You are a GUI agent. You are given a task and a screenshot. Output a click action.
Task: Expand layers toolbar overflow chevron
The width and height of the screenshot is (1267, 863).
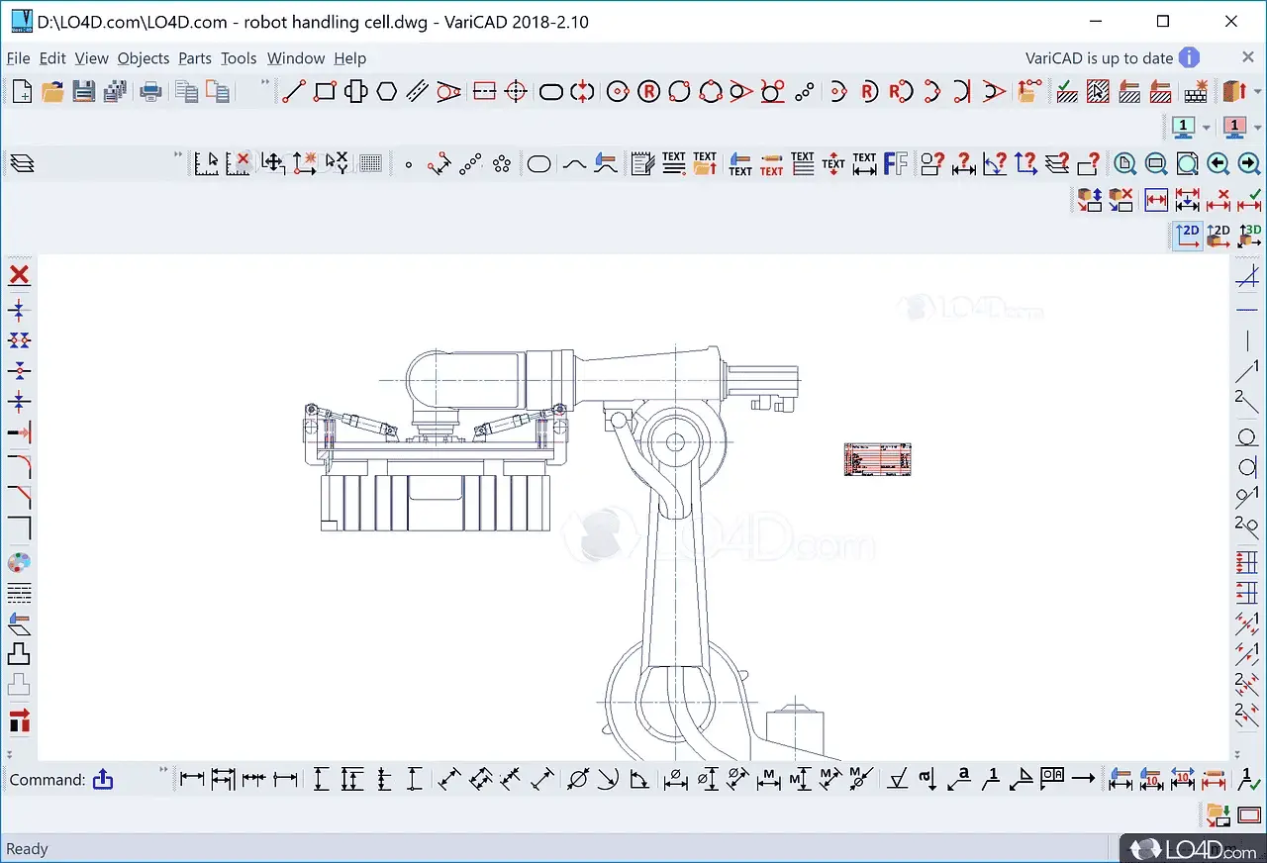coord(179,154)
